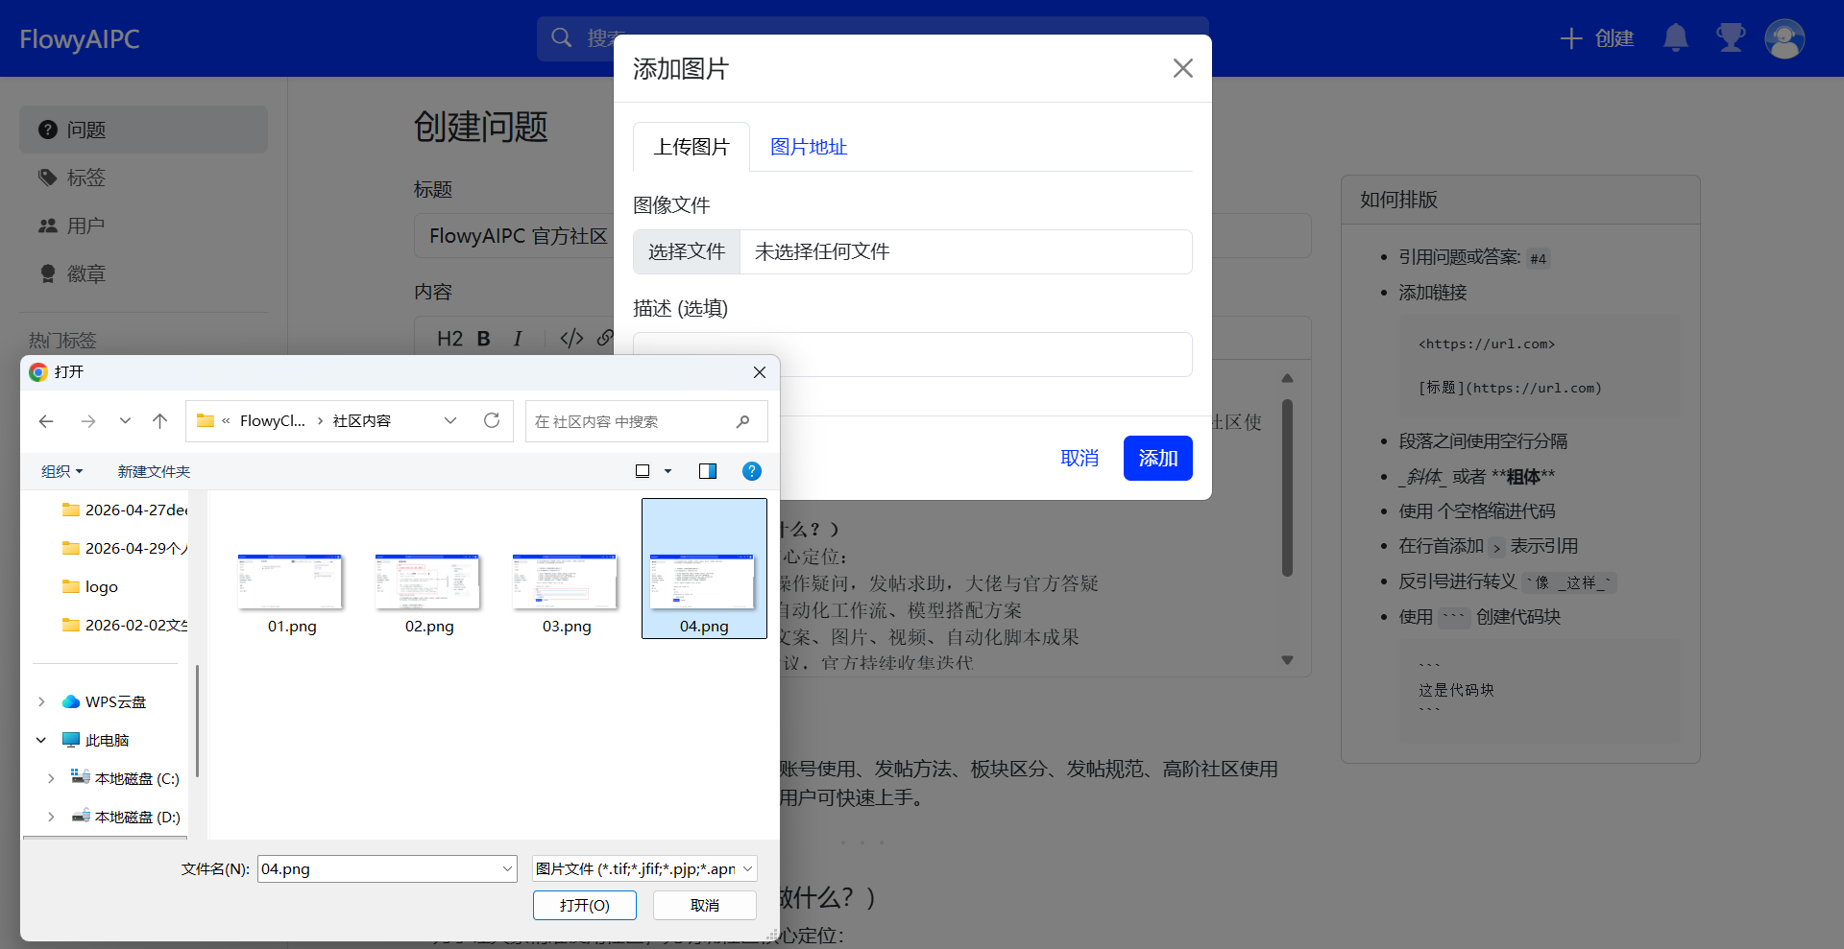Open file dialog help

point(752,471)
